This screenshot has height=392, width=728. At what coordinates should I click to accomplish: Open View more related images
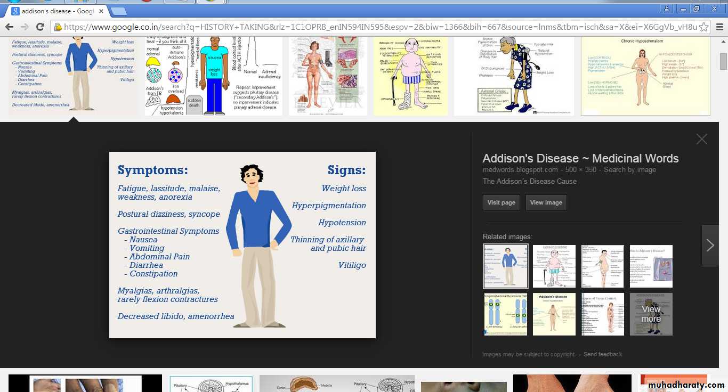pyautogui.click(x=651, y=314)
